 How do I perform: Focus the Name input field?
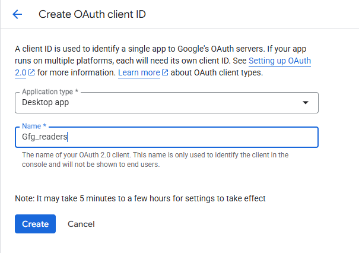pyautogui.click(x=167, y=137)
